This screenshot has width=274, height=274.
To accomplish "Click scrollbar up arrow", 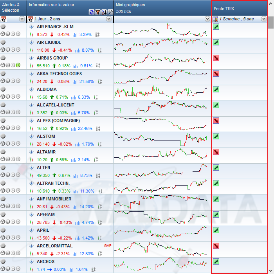I will [x=271, y=4].
